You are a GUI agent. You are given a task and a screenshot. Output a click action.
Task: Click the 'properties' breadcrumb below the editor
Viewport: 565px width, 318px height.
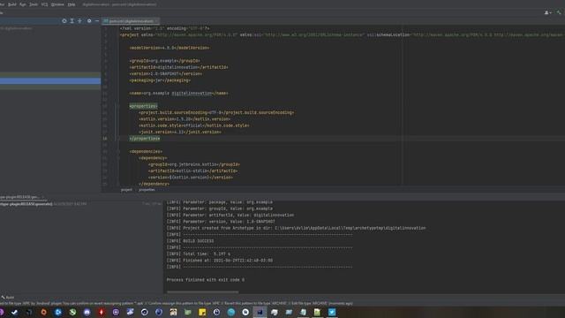[x=147, y=190]
